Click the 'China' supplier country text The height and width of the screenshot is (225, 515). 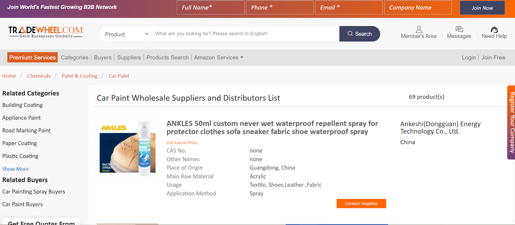407,142
